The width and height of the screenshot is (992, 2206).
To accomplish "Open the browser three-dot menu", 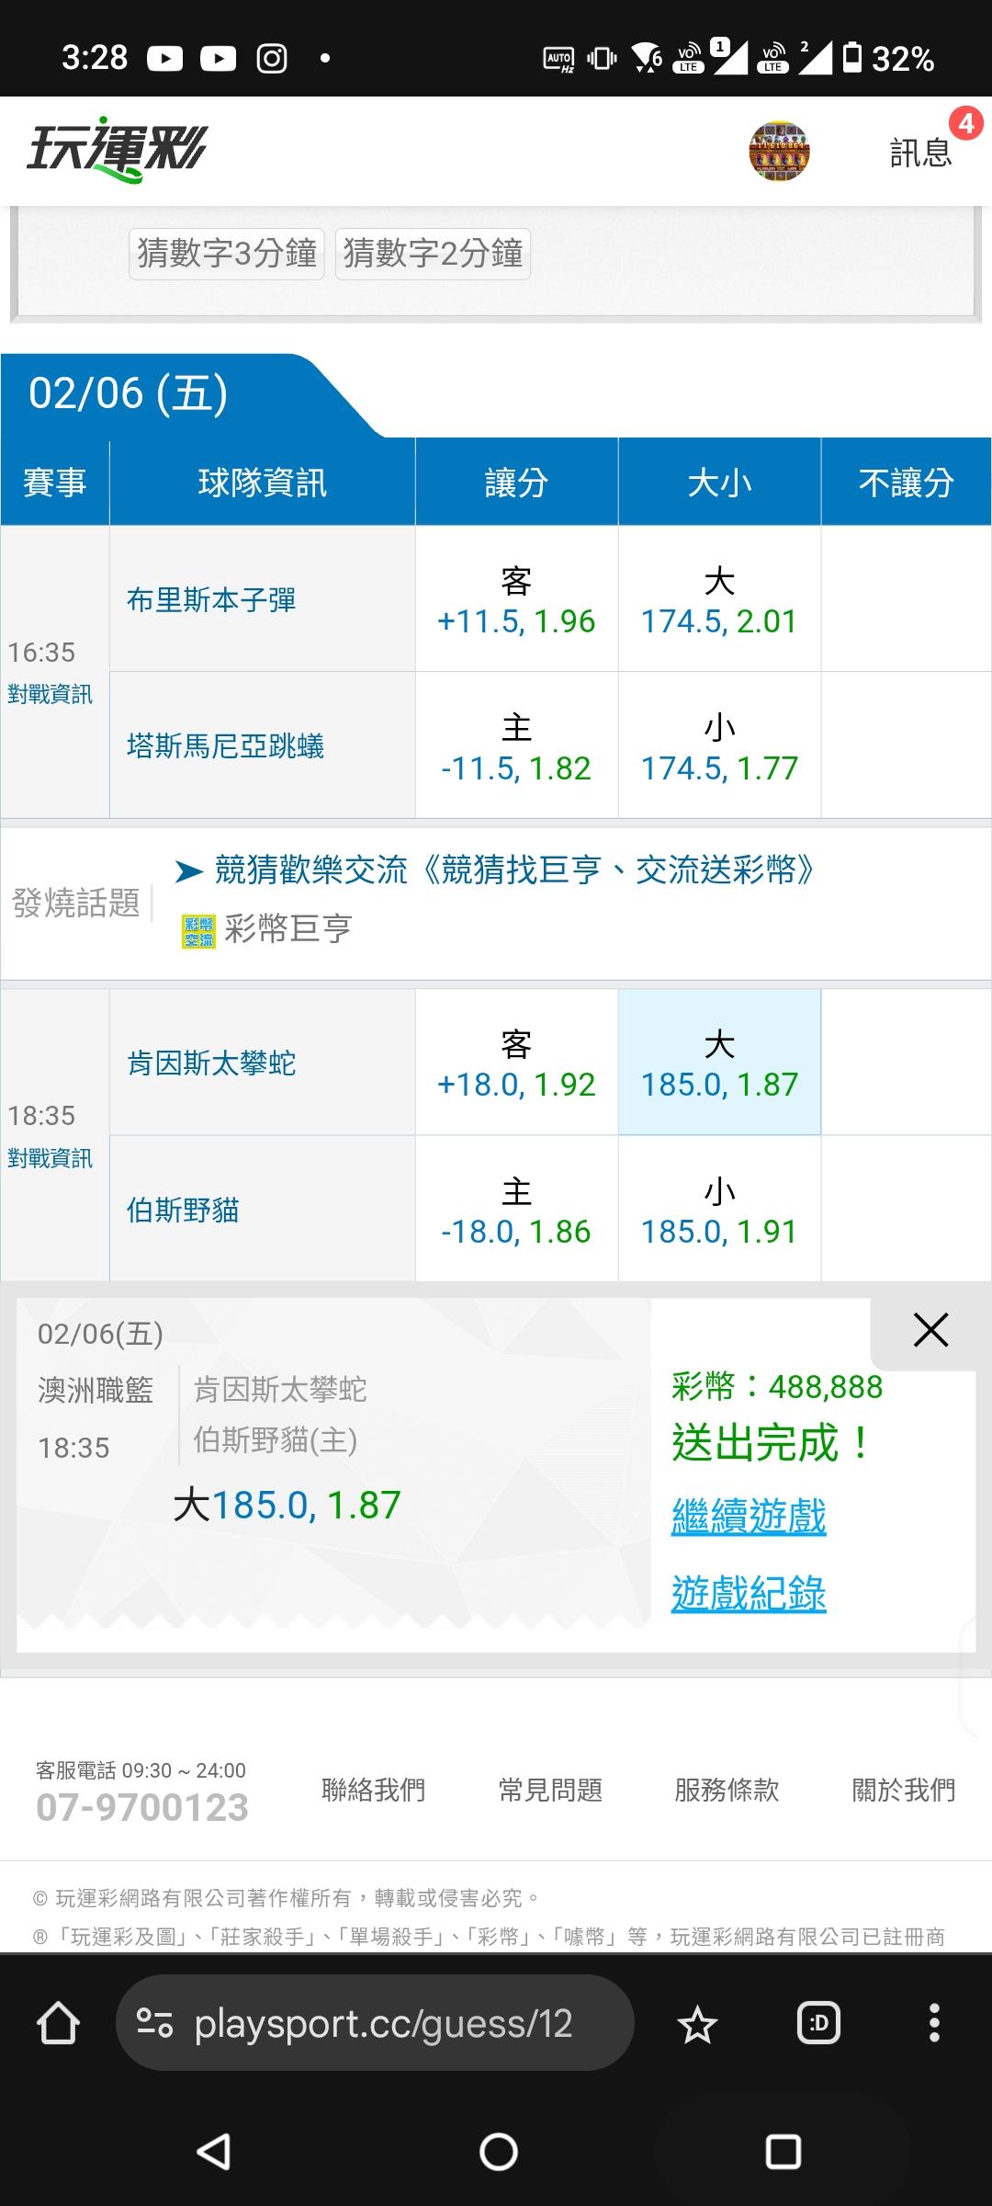I will point(934,2023).
